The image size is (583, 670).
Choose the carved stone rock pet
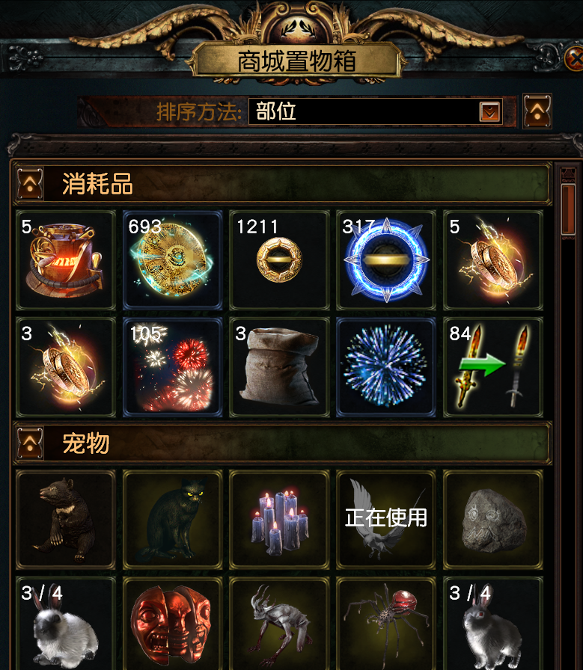[492, 520]
